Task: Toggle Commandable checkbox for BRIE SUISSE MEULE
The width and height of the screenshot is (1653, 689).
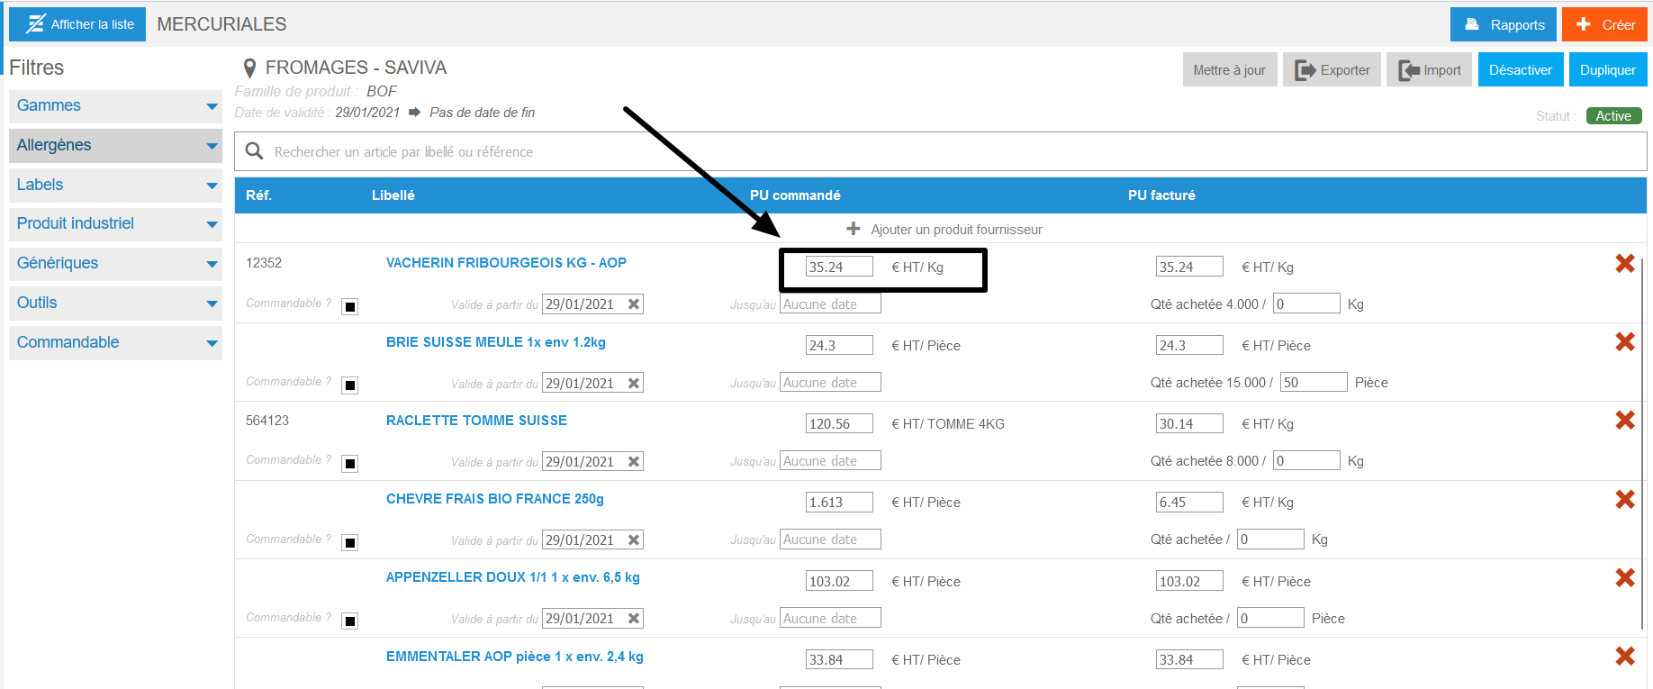Action: [x=350, y=385]
